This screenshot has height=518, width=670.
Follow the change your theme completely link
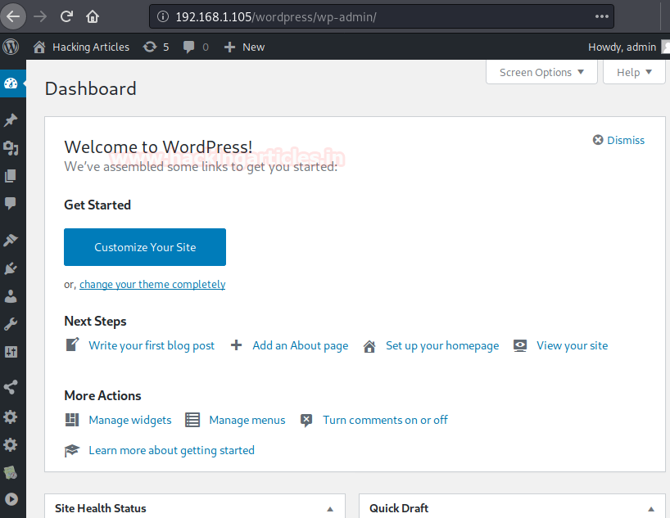[x=152, y=285]
